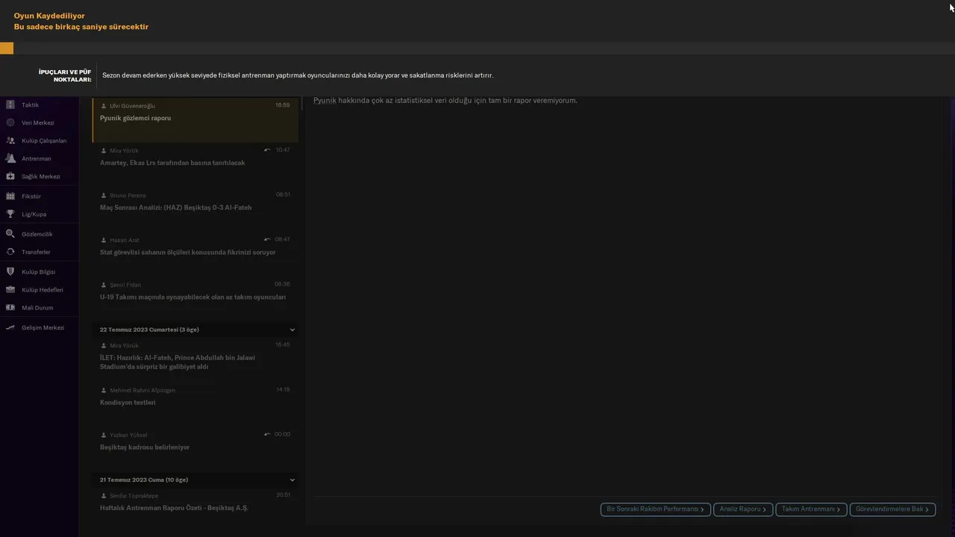This screenshot has height=537, width=955.
Task: Click the Hasan Arat sender name
Action: point(125,240)
